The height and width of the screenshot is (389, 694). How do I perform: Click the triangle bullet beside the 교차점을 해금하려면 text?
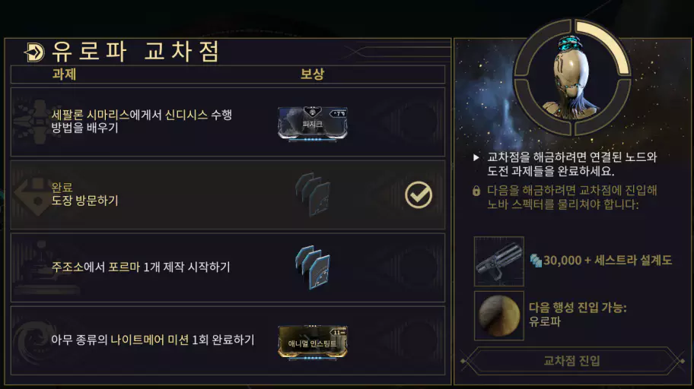click(476, 157)
